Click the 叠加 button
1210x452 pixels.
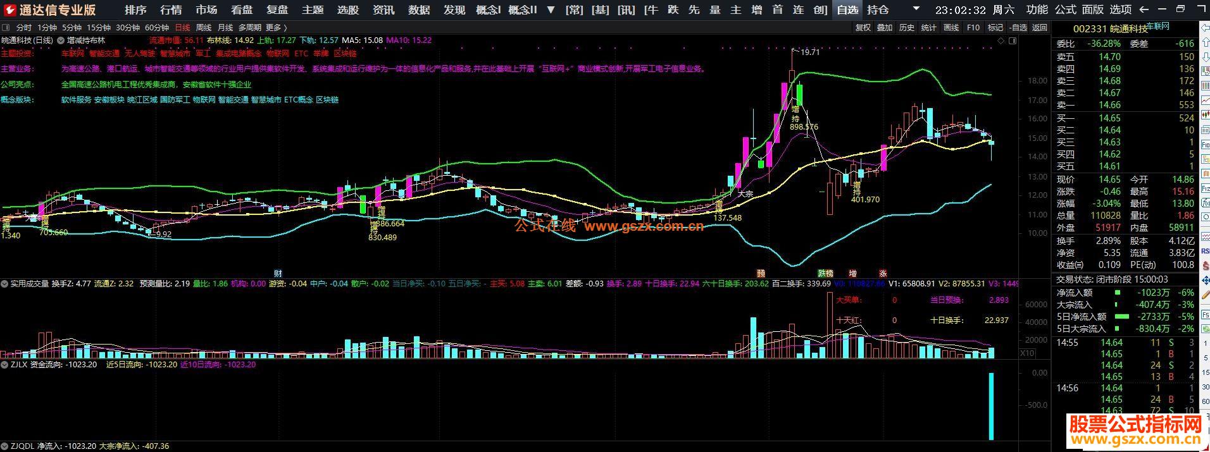[885, 28]
